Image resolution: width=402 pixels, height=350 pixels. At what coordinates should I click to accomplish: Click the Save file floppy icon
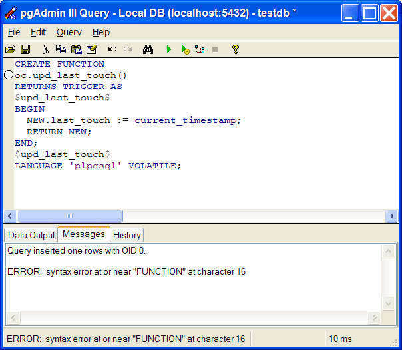click(25, 49)
